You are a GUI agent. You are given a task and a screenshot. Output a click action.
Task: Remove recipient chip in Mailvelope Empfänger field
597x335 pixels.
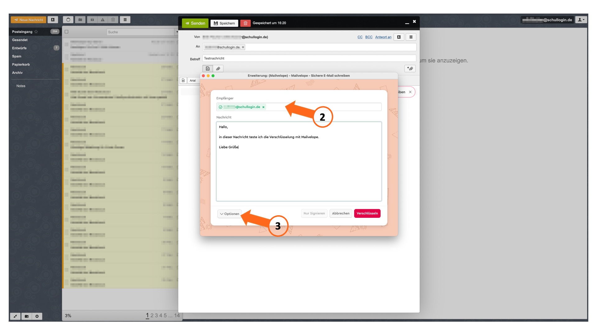(263, 107)
